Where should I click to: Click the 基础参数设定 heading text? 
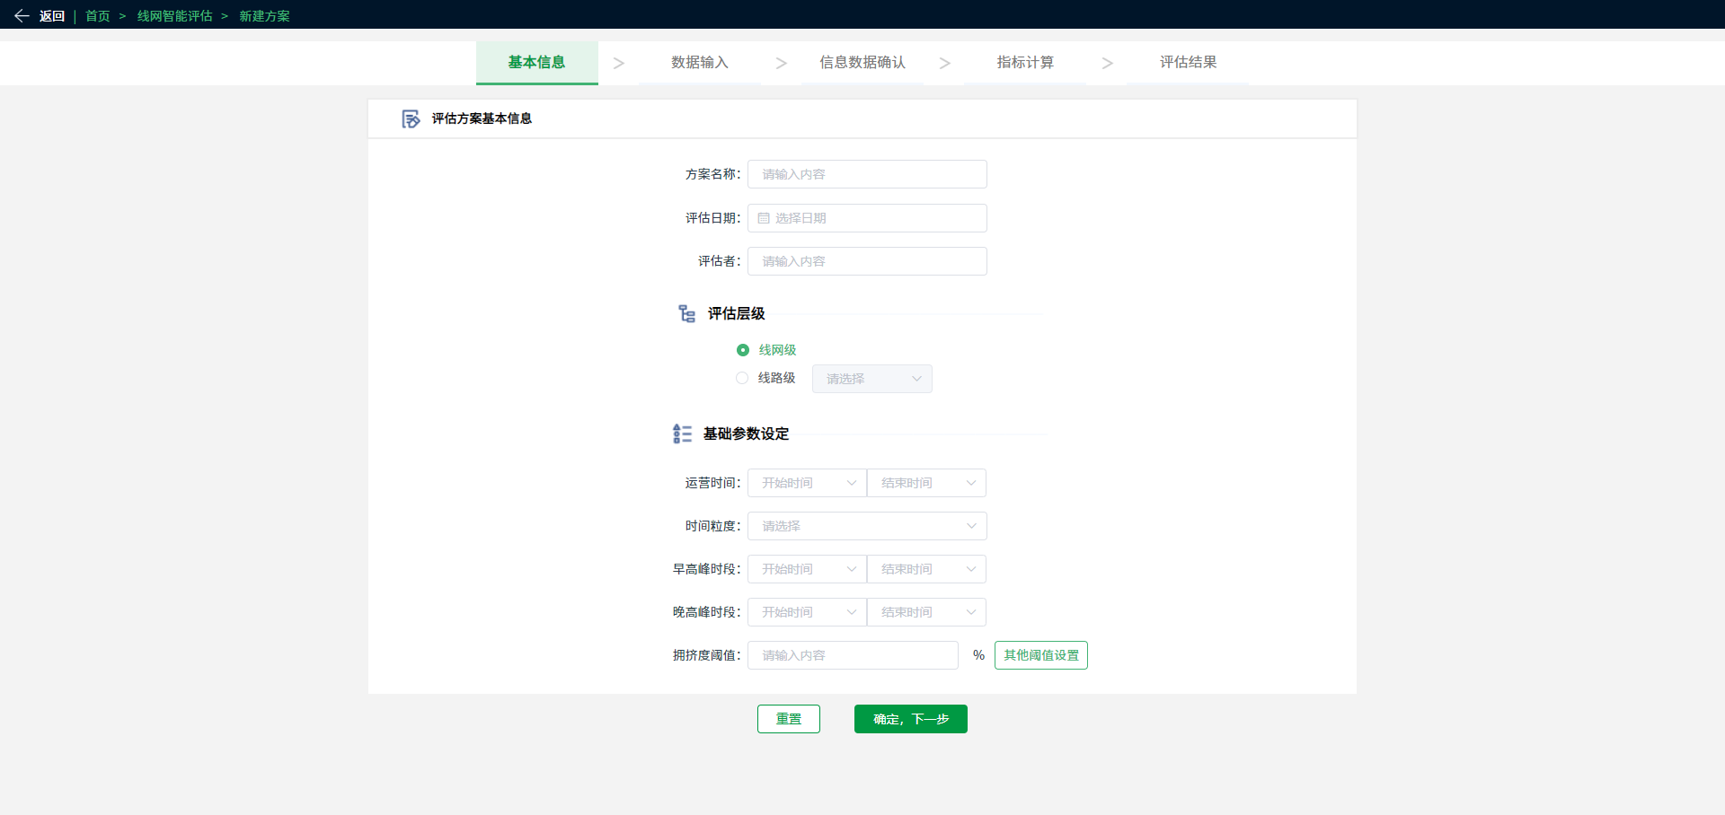[747, 434]
